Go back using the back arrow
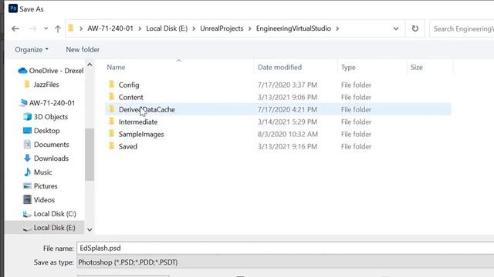 15,29
